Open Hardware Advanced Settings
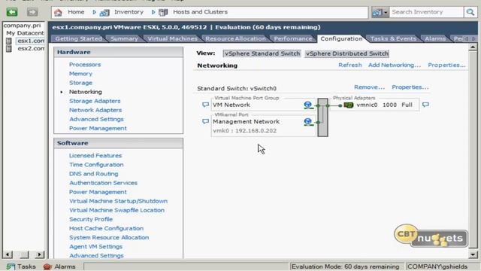This screenshot has width=481, height=271. tap(96, 119)
